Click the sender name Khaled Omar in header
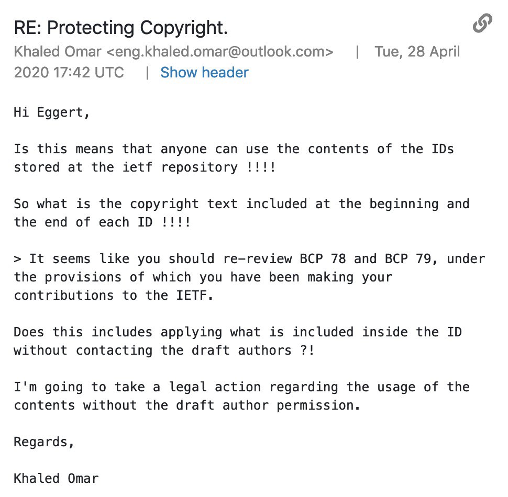 point(59,52)
